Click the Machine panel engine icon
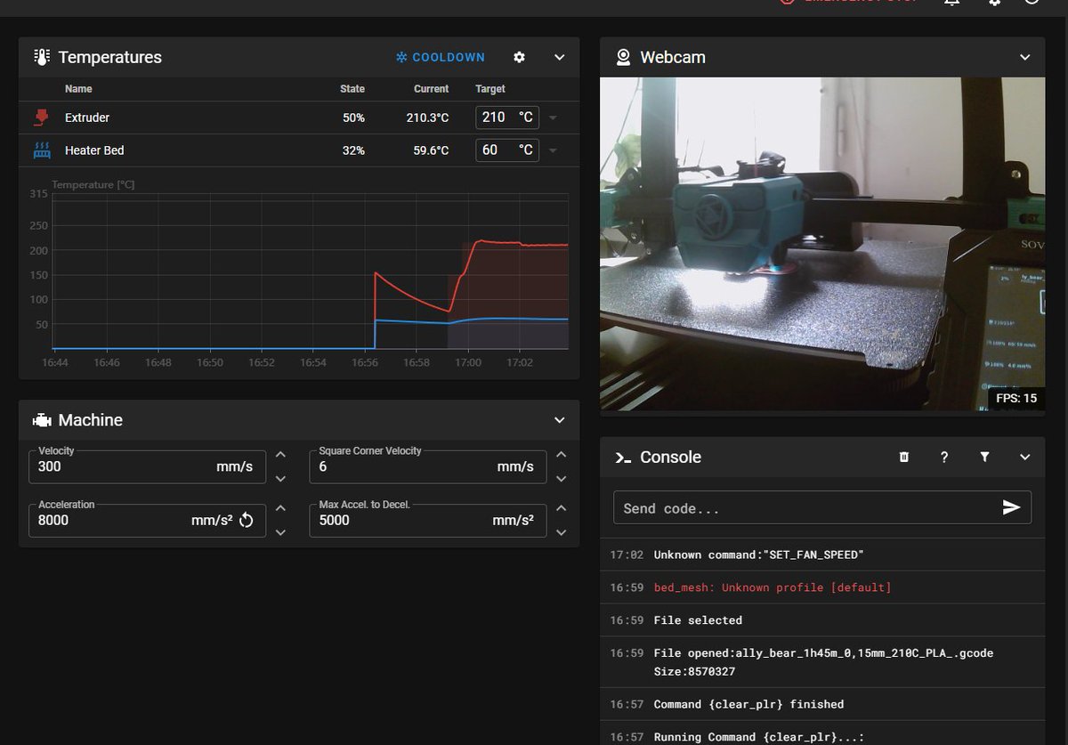The height and width of the screenshot is (745, 1068). click(x=42, y=420)
